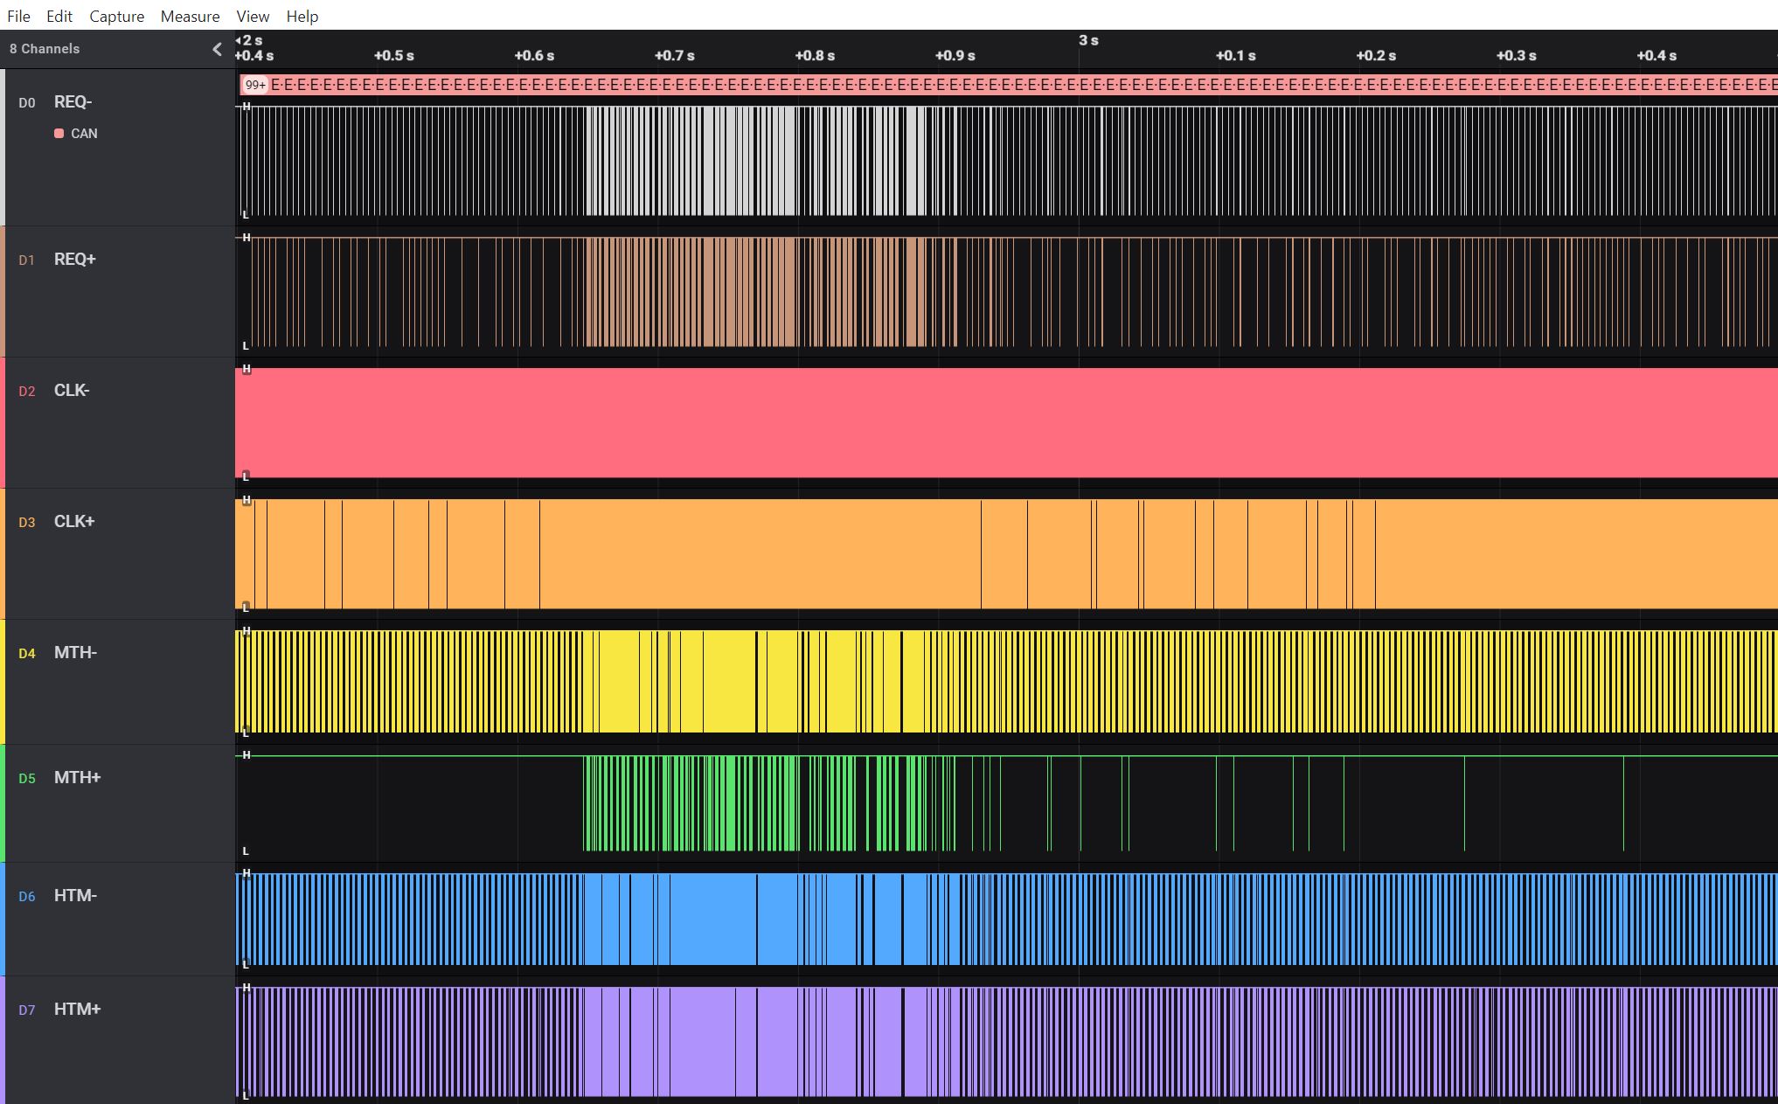The image size is (1778, 1104).
Task: Click the +0.7 s time ruler tick
Action: click(x=674, y=56)
